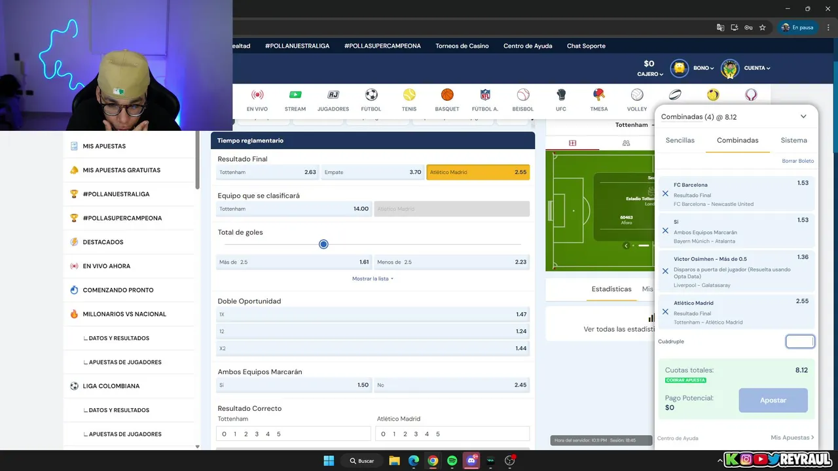
Task: Show the lineups people icon in tracker
Action: (x=626, y=143)
